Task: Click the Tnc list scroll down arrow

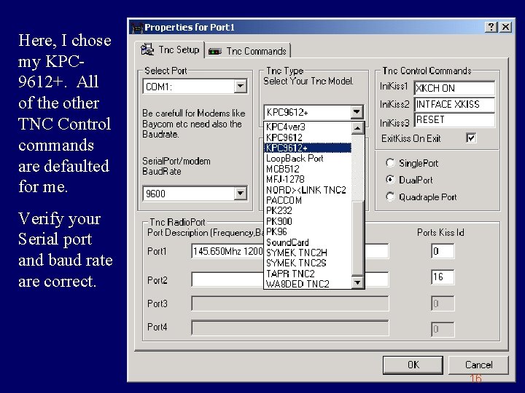Action: click(357, 282)
